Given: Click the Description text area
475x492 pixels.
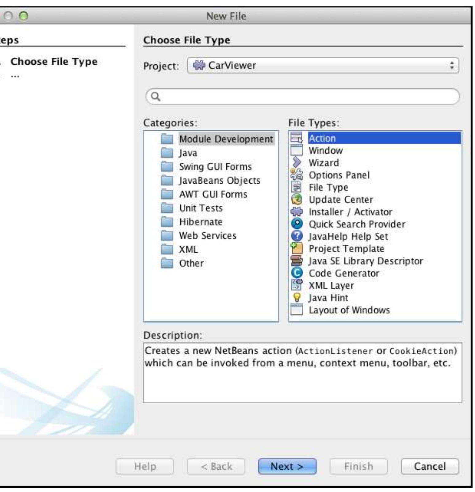Looking at the screenshot, I should tap(303, 373).
